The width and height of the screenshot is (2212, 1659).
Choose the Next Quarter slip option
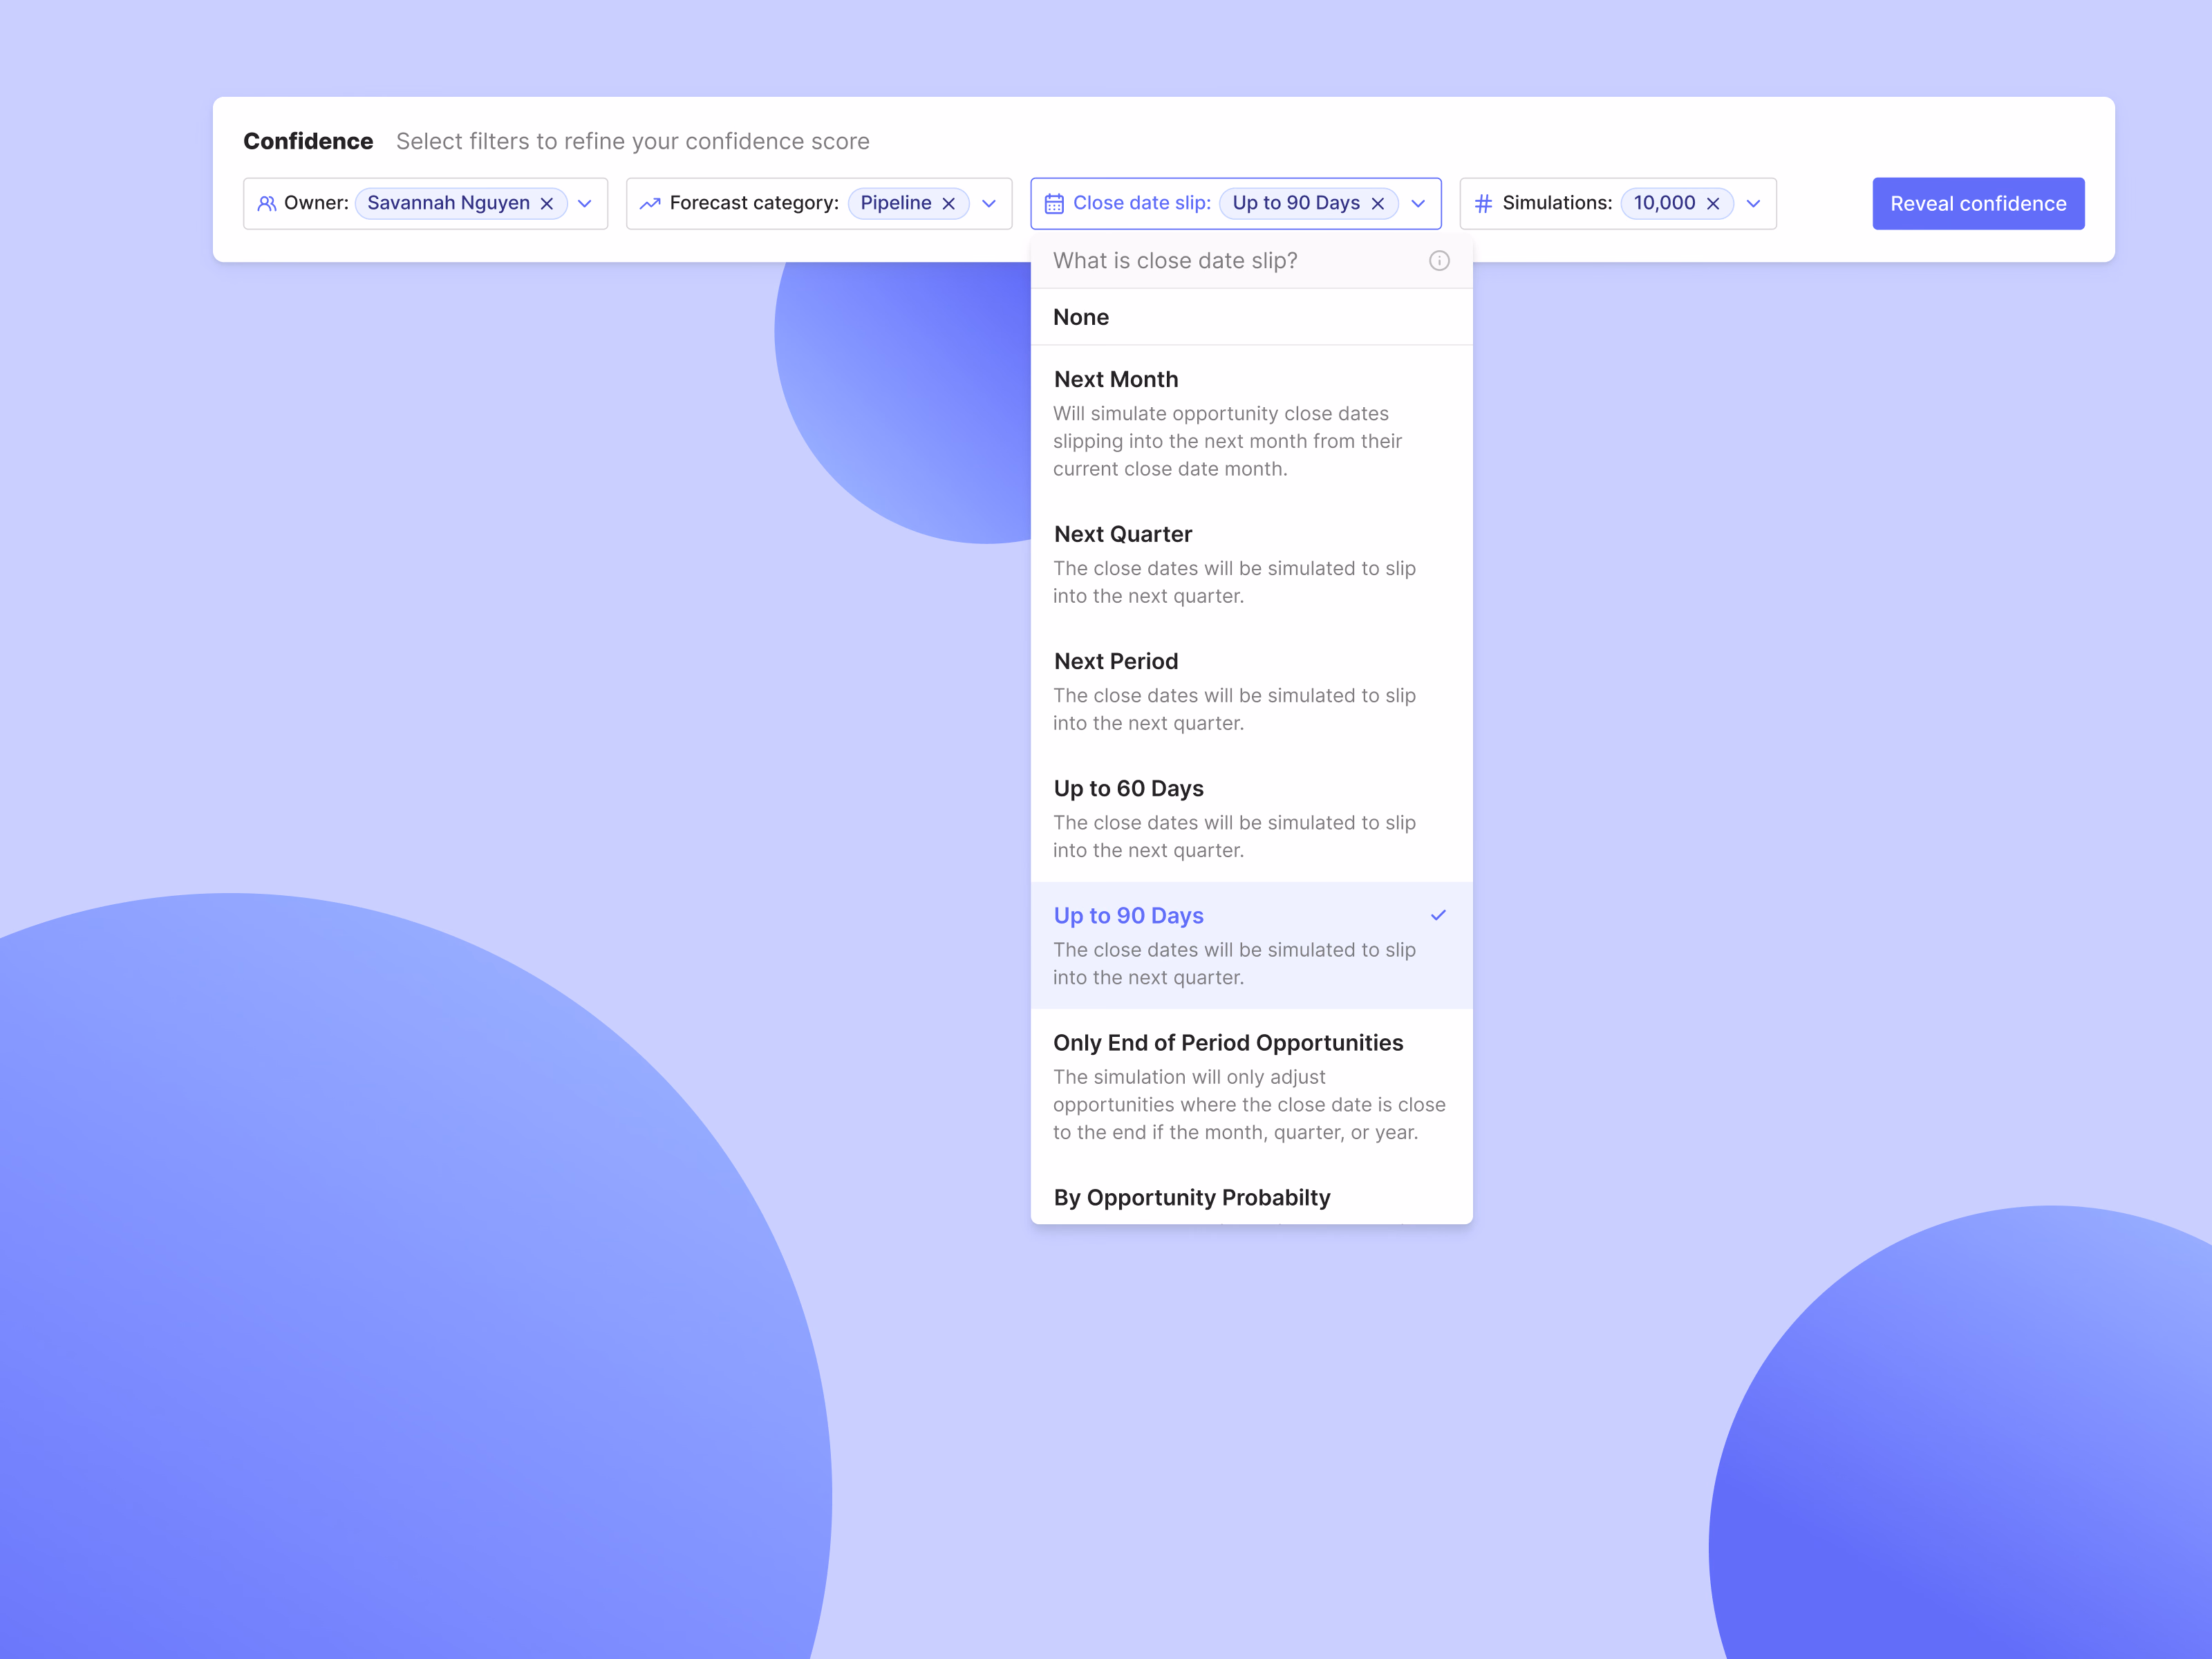(1252, 564)
